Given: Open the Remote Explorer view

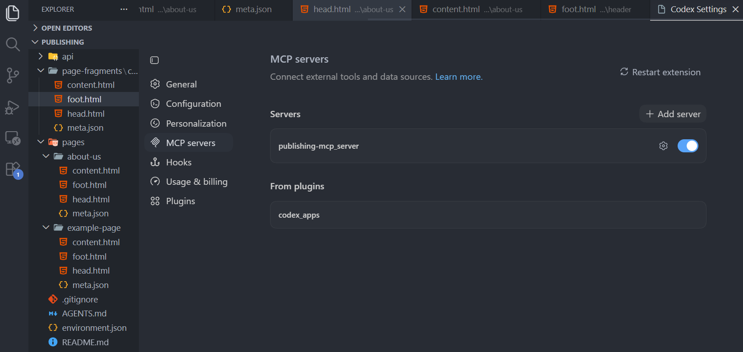Looking at the screenshot, I should (13, 138).
